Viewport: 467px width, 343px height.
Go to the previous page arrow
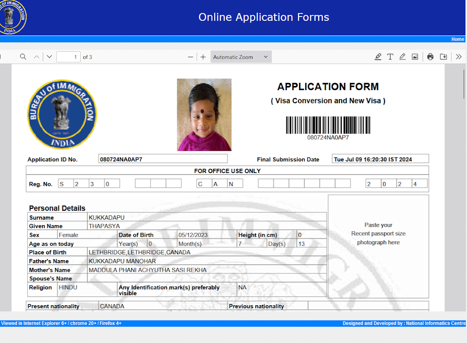point(37,57)
